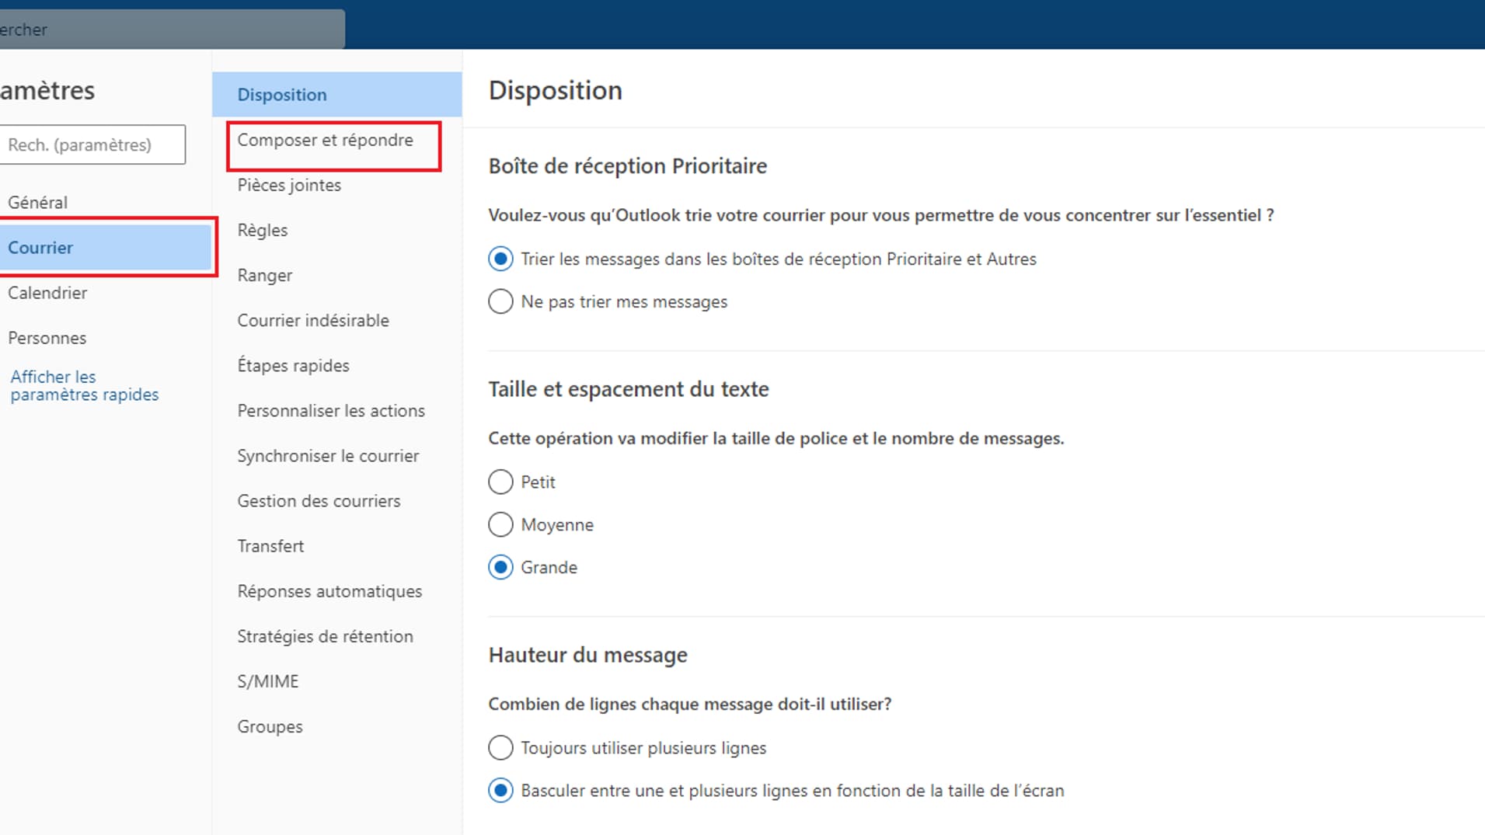The height and width of the screenshot is (835, 1485).
Task: Click the top search bar
Action: [x=171, y=30]
